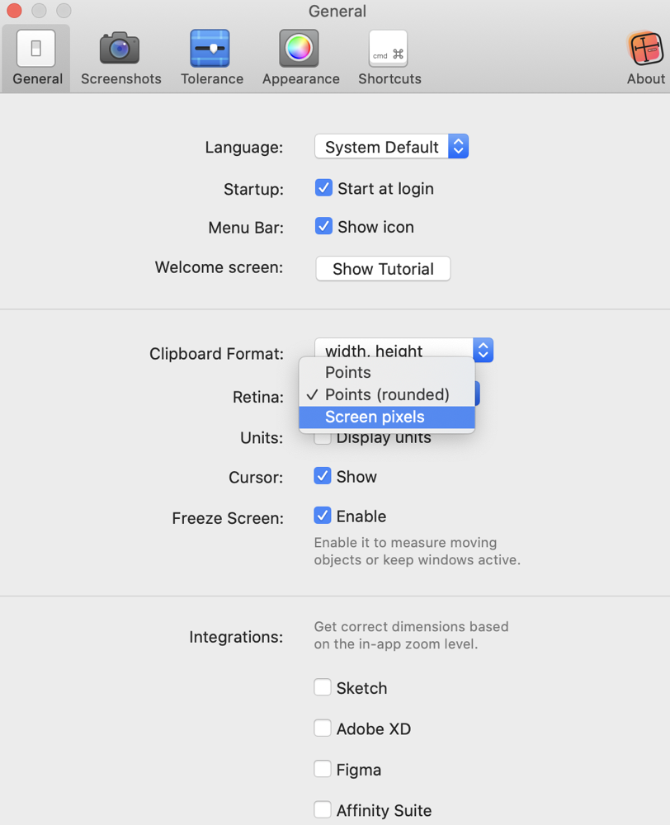Screen dimensions: 670x825
Task: Enable Affinity Suite integration
Action: pyautogui.click(x=323, y=809)
